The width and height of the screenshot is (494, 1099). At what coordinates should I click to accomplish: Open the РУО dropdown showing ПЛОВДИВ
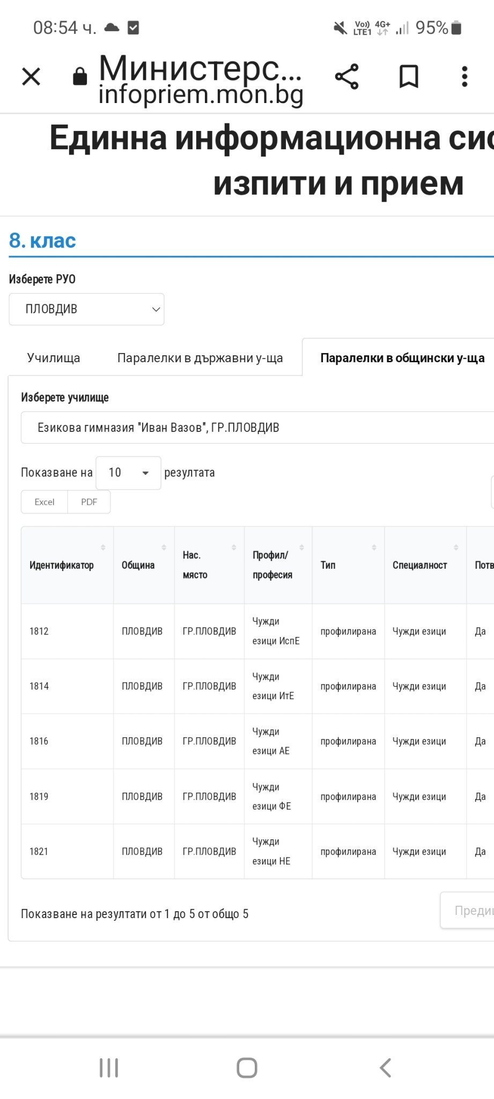click(86, 309)
